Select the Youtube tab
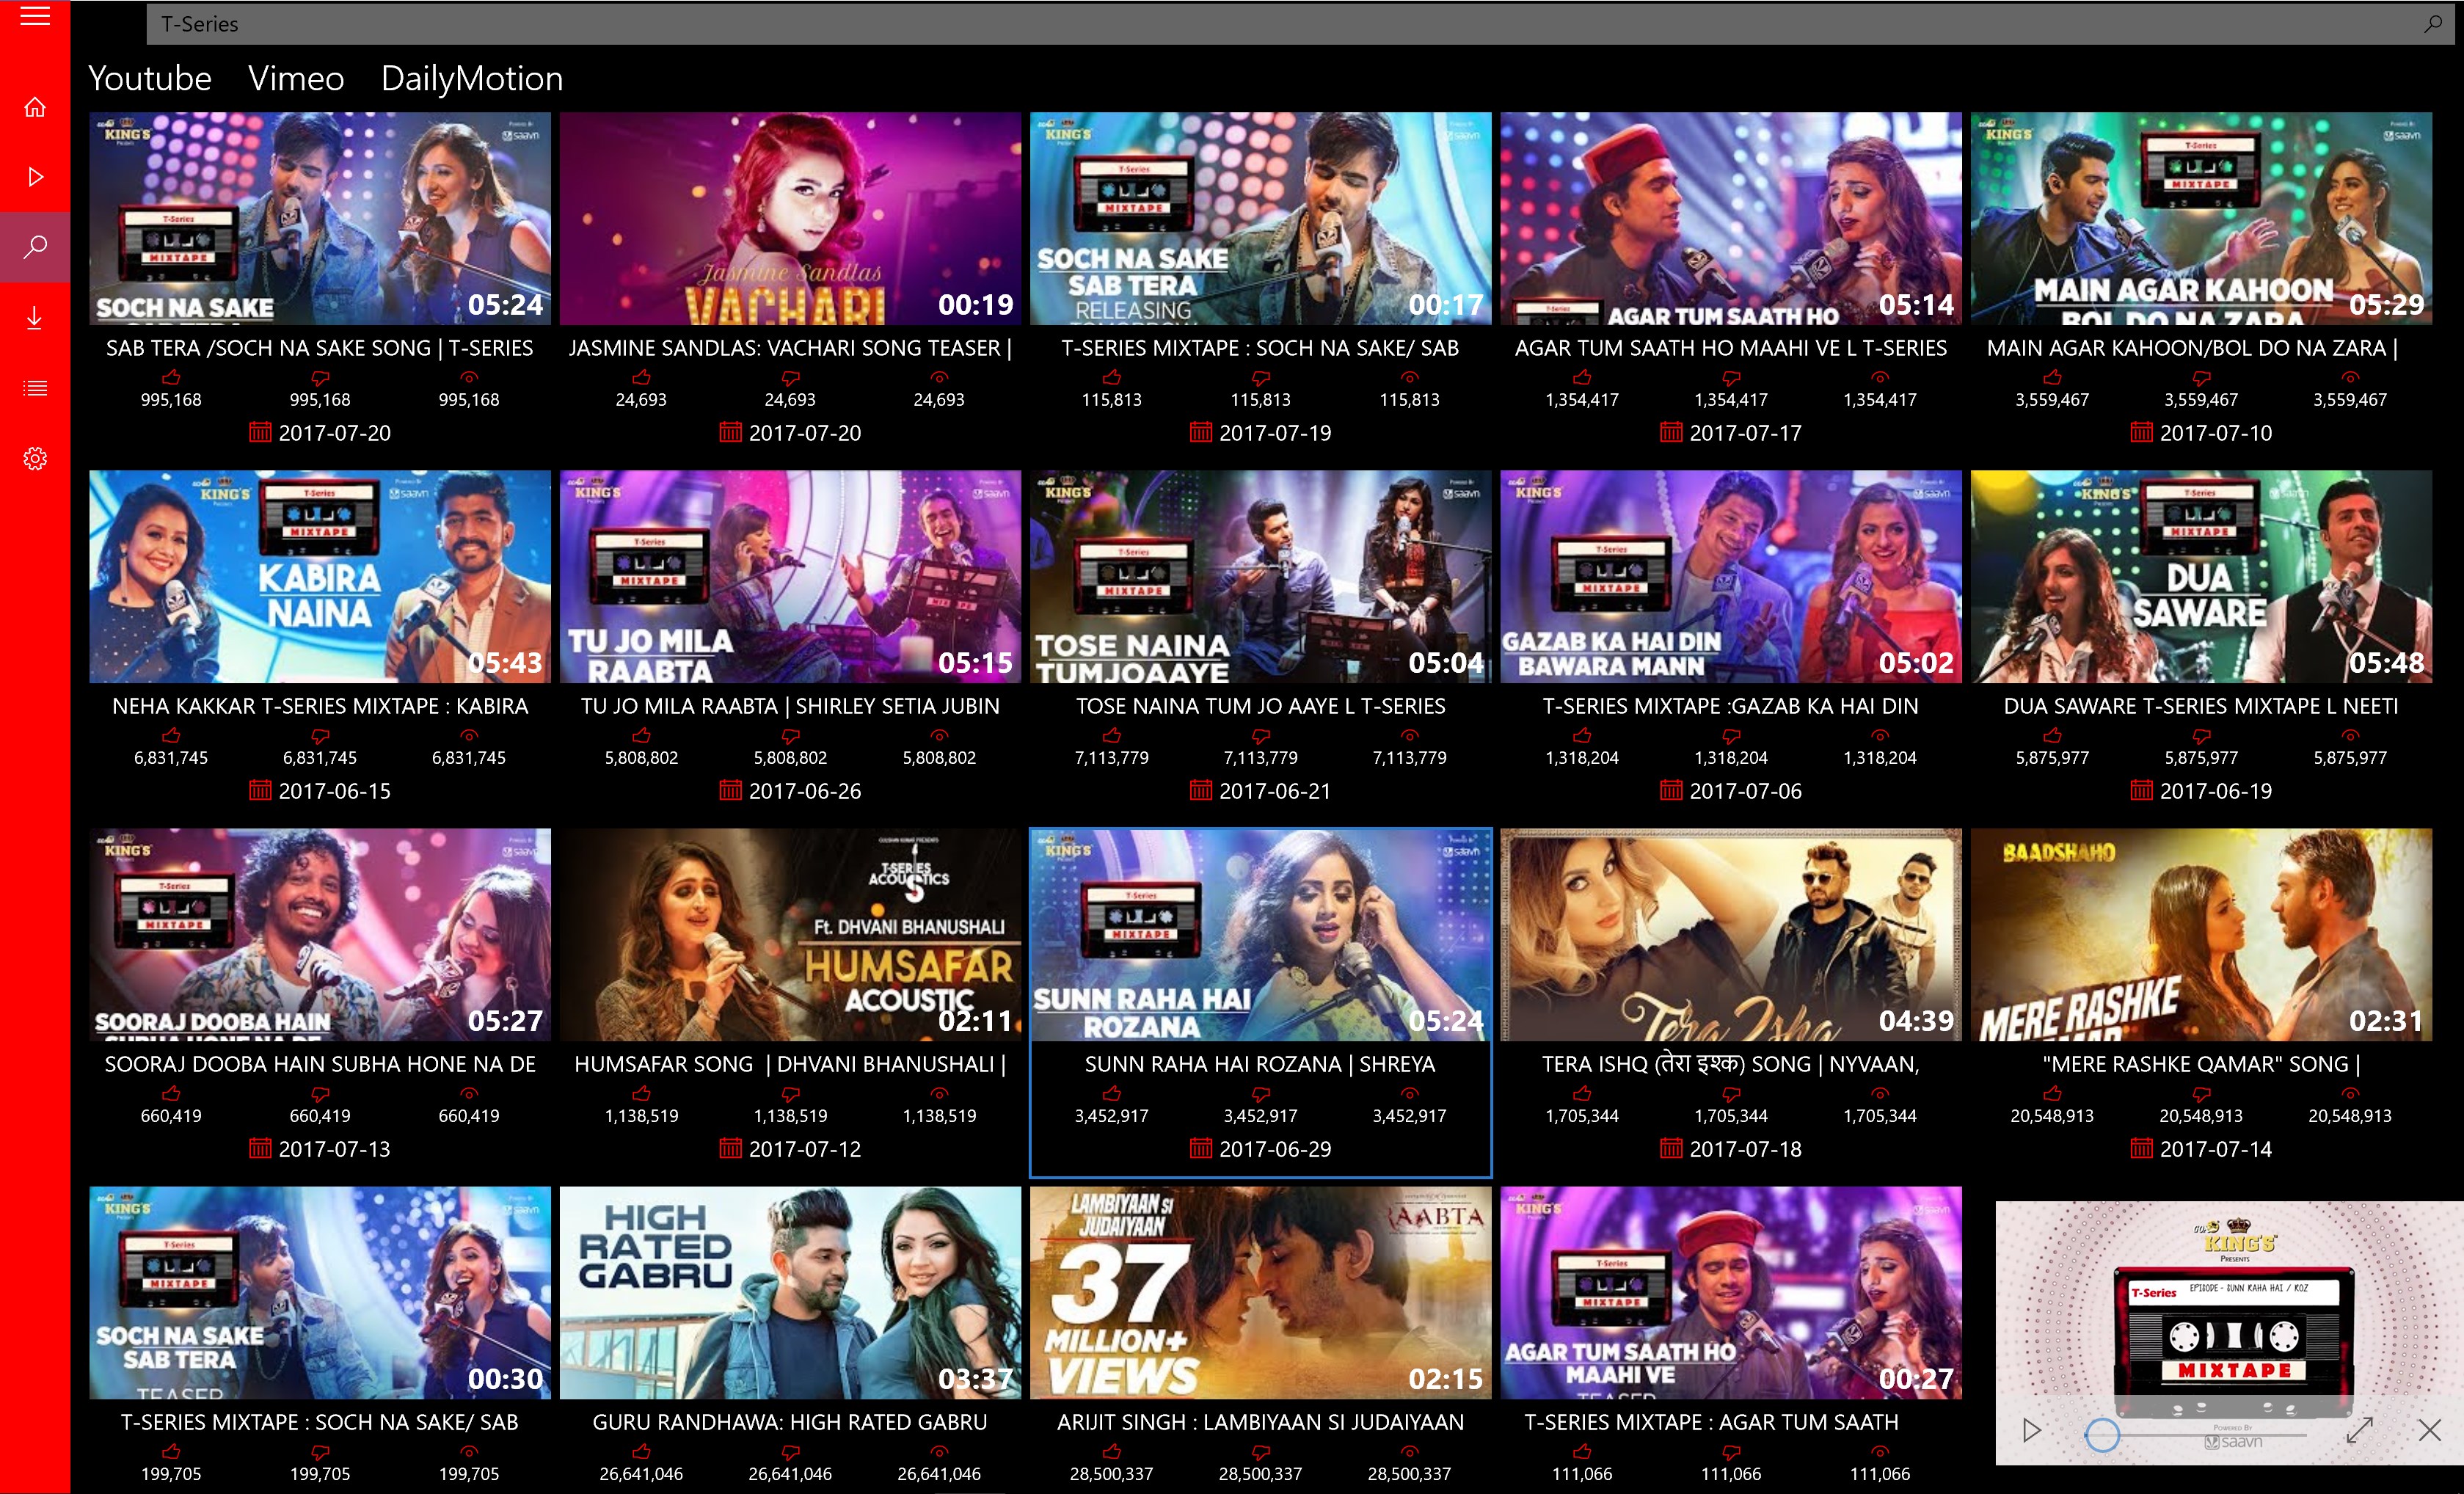 click(150, 79)
